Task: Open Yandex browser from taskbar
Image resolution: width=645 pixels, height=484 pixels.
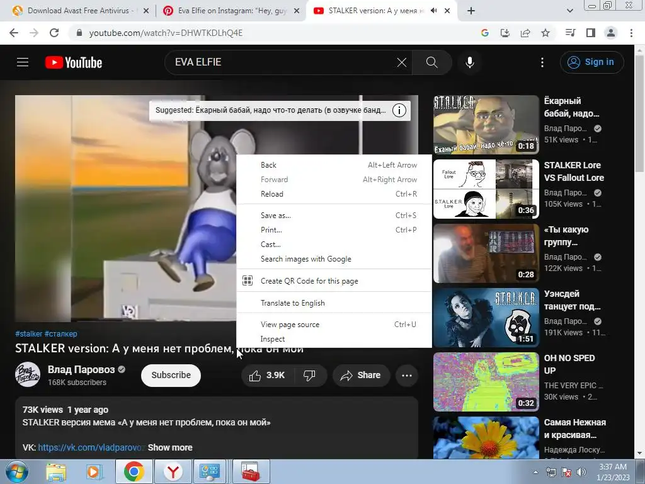Action: (x=173, y=472)
